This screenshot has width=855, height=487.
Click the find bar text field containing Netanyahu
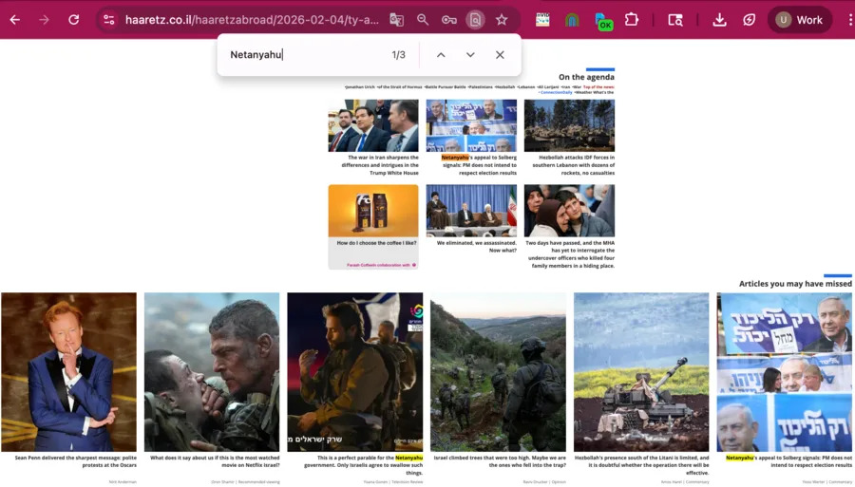(x=305, y=54)
